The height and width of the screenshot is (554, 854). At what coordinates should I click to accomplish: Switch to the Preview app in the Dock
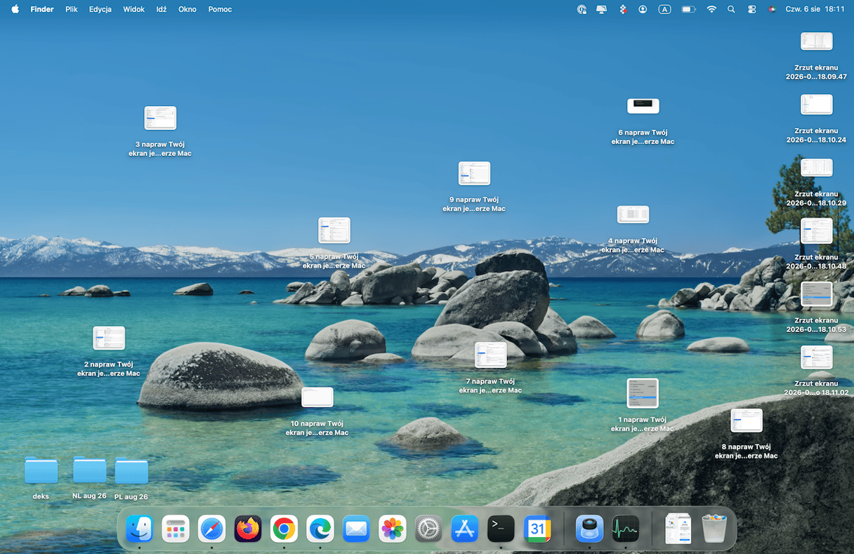589,529
